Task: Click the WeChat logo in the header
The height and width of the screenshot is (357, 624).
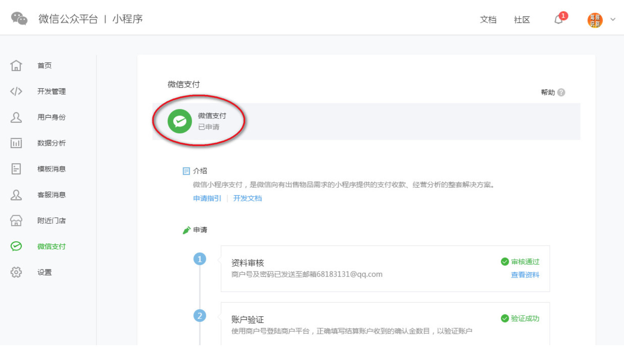Action: [19, 19]
